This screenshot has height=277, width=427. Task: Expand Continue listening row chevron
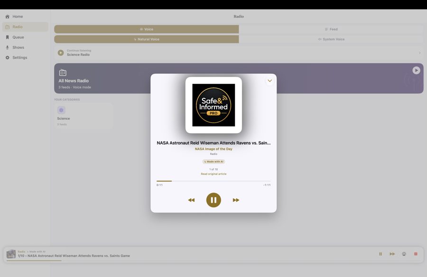(420, 53)
